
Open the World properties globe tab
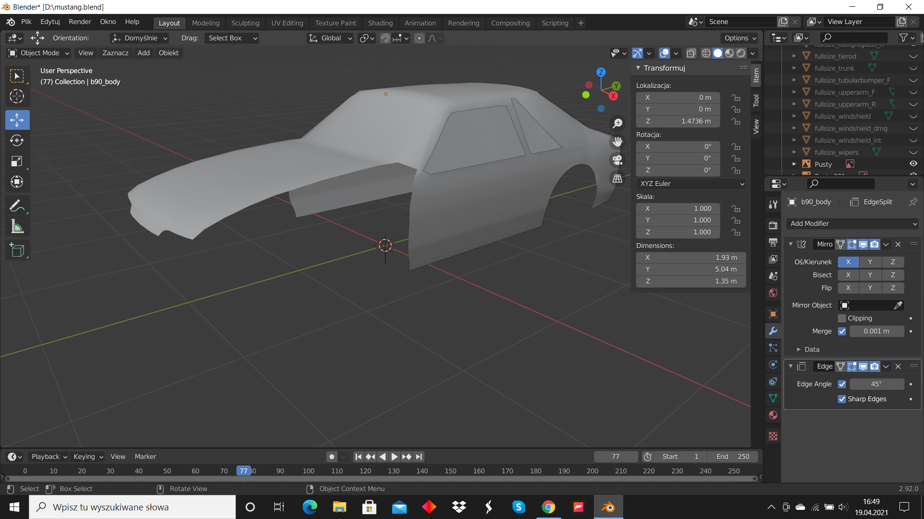(773, 293)
